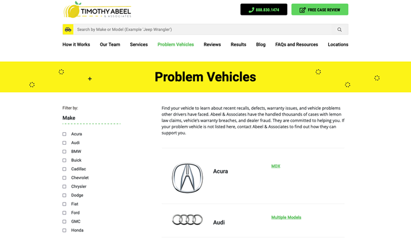Open the Free Case Review button
This screenshot has width=411, height=240.
click(x=320, y=10)
